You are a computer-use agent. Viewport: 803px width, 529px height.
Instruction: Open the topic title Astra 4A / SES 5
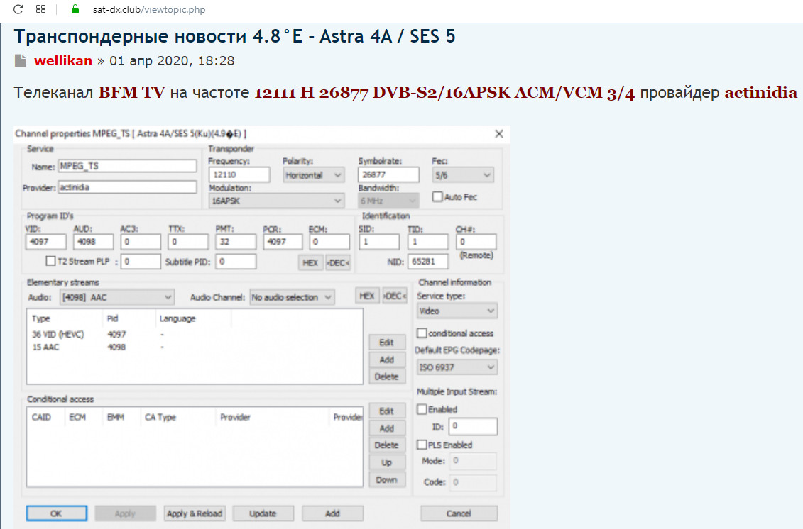(x=234, y=36)
